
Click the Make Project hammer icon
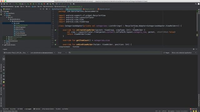(17, 4)
